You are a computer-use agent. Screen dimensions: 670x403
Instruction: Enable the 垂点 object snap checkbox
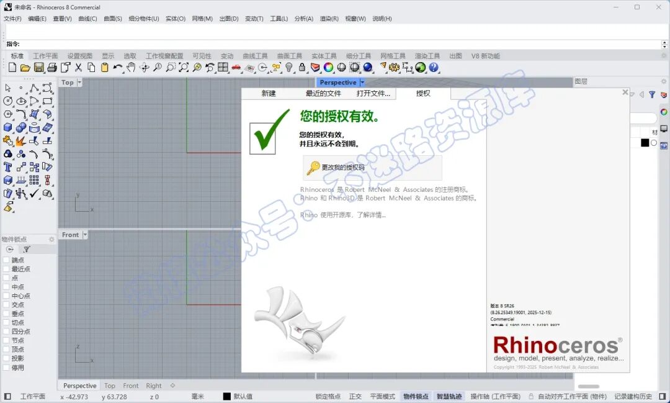coord(6,314)
